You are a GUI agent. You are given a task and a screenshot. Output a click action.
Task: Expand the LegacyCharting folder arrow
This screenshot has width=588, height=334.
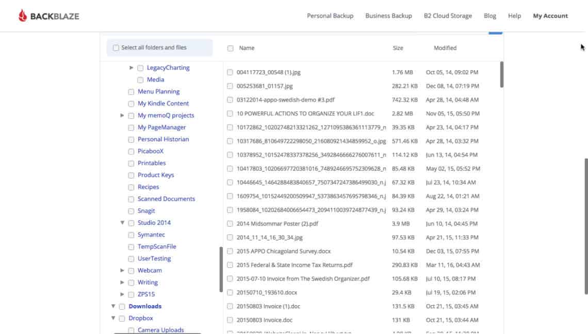pos(131,68)
